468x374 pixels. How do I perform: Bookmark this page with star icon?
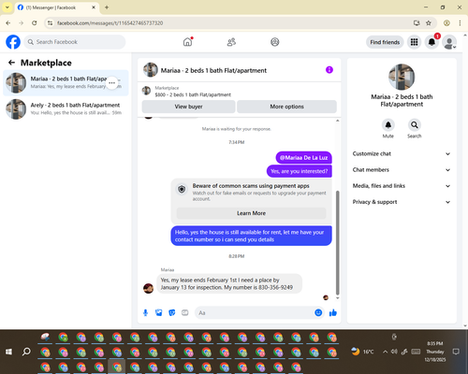pos(429,23)
